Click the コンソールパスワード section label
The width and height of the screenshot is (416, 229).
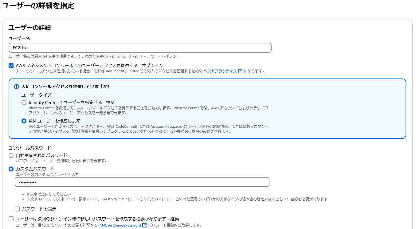pos(30,148)
